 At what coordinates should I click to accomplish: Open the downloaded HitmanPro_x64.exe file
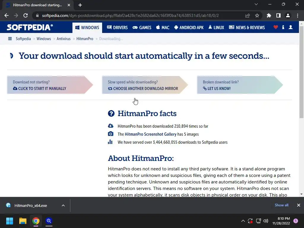31,205
